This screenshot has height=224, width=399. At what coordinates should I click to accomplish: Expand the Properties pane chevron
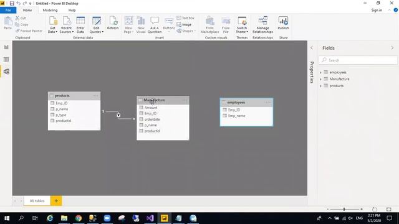[312, 48]
